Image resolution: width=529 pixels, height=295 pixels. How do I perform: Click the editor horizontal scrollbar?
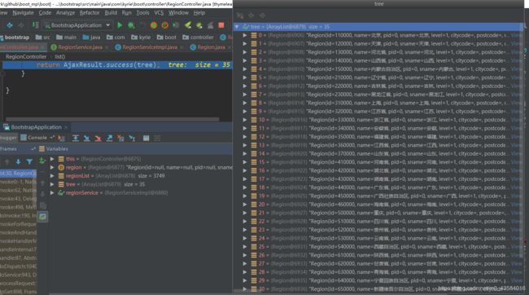(x=112, y=119)
